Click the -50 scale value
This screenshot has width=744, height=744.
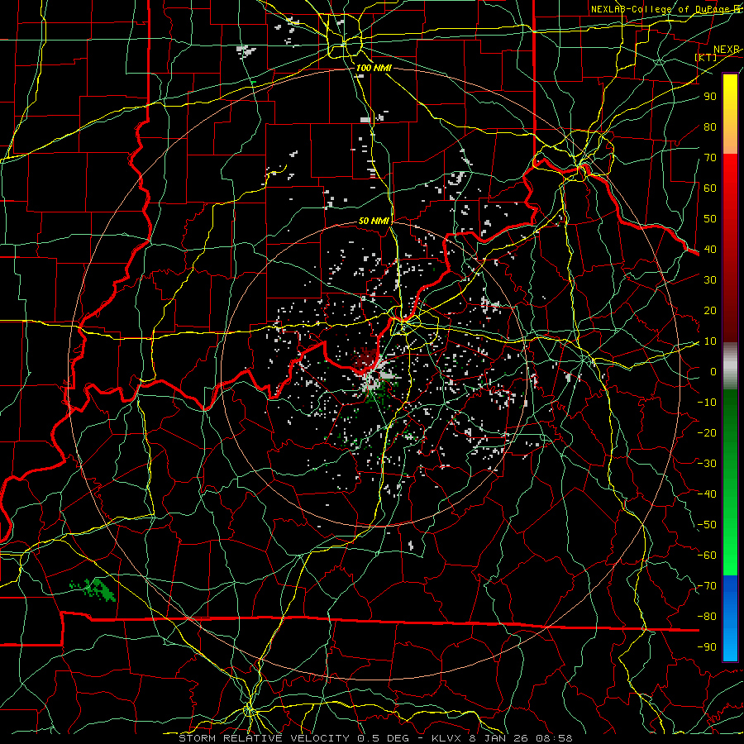click(x=707, y=525)
